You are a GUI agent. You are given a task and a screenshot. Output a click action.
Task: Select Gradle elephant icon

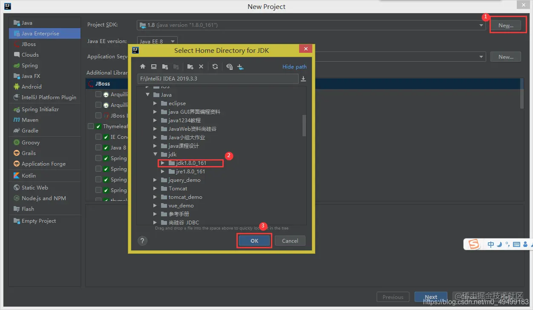[x=17, y=131]
